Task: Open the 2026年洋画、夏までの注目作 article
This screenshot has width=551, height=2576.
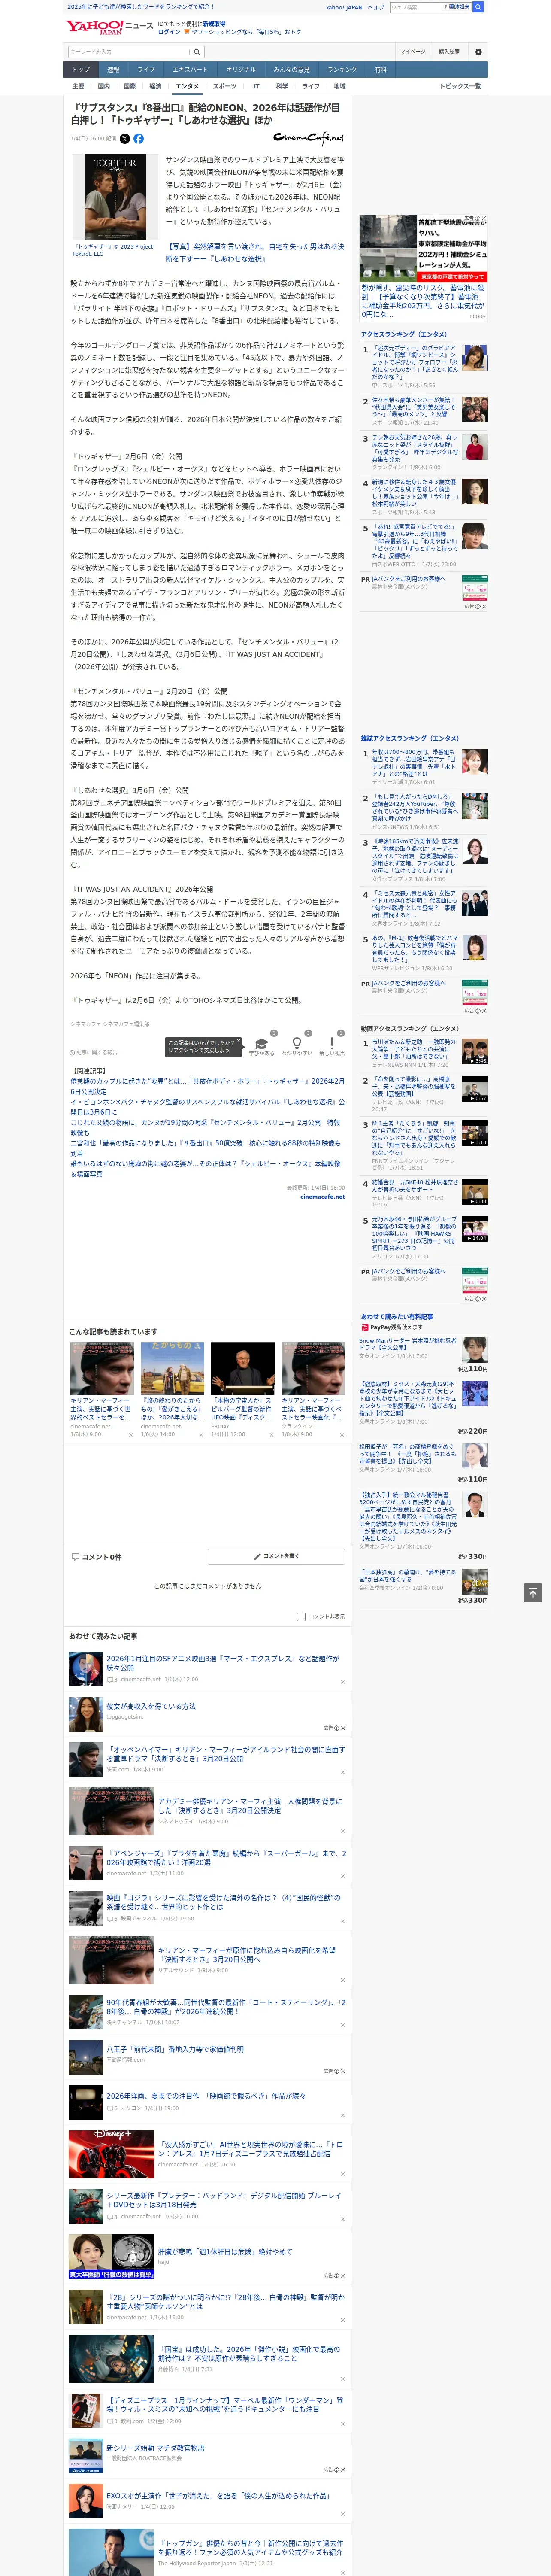Action: click(x=206, y=2095)
